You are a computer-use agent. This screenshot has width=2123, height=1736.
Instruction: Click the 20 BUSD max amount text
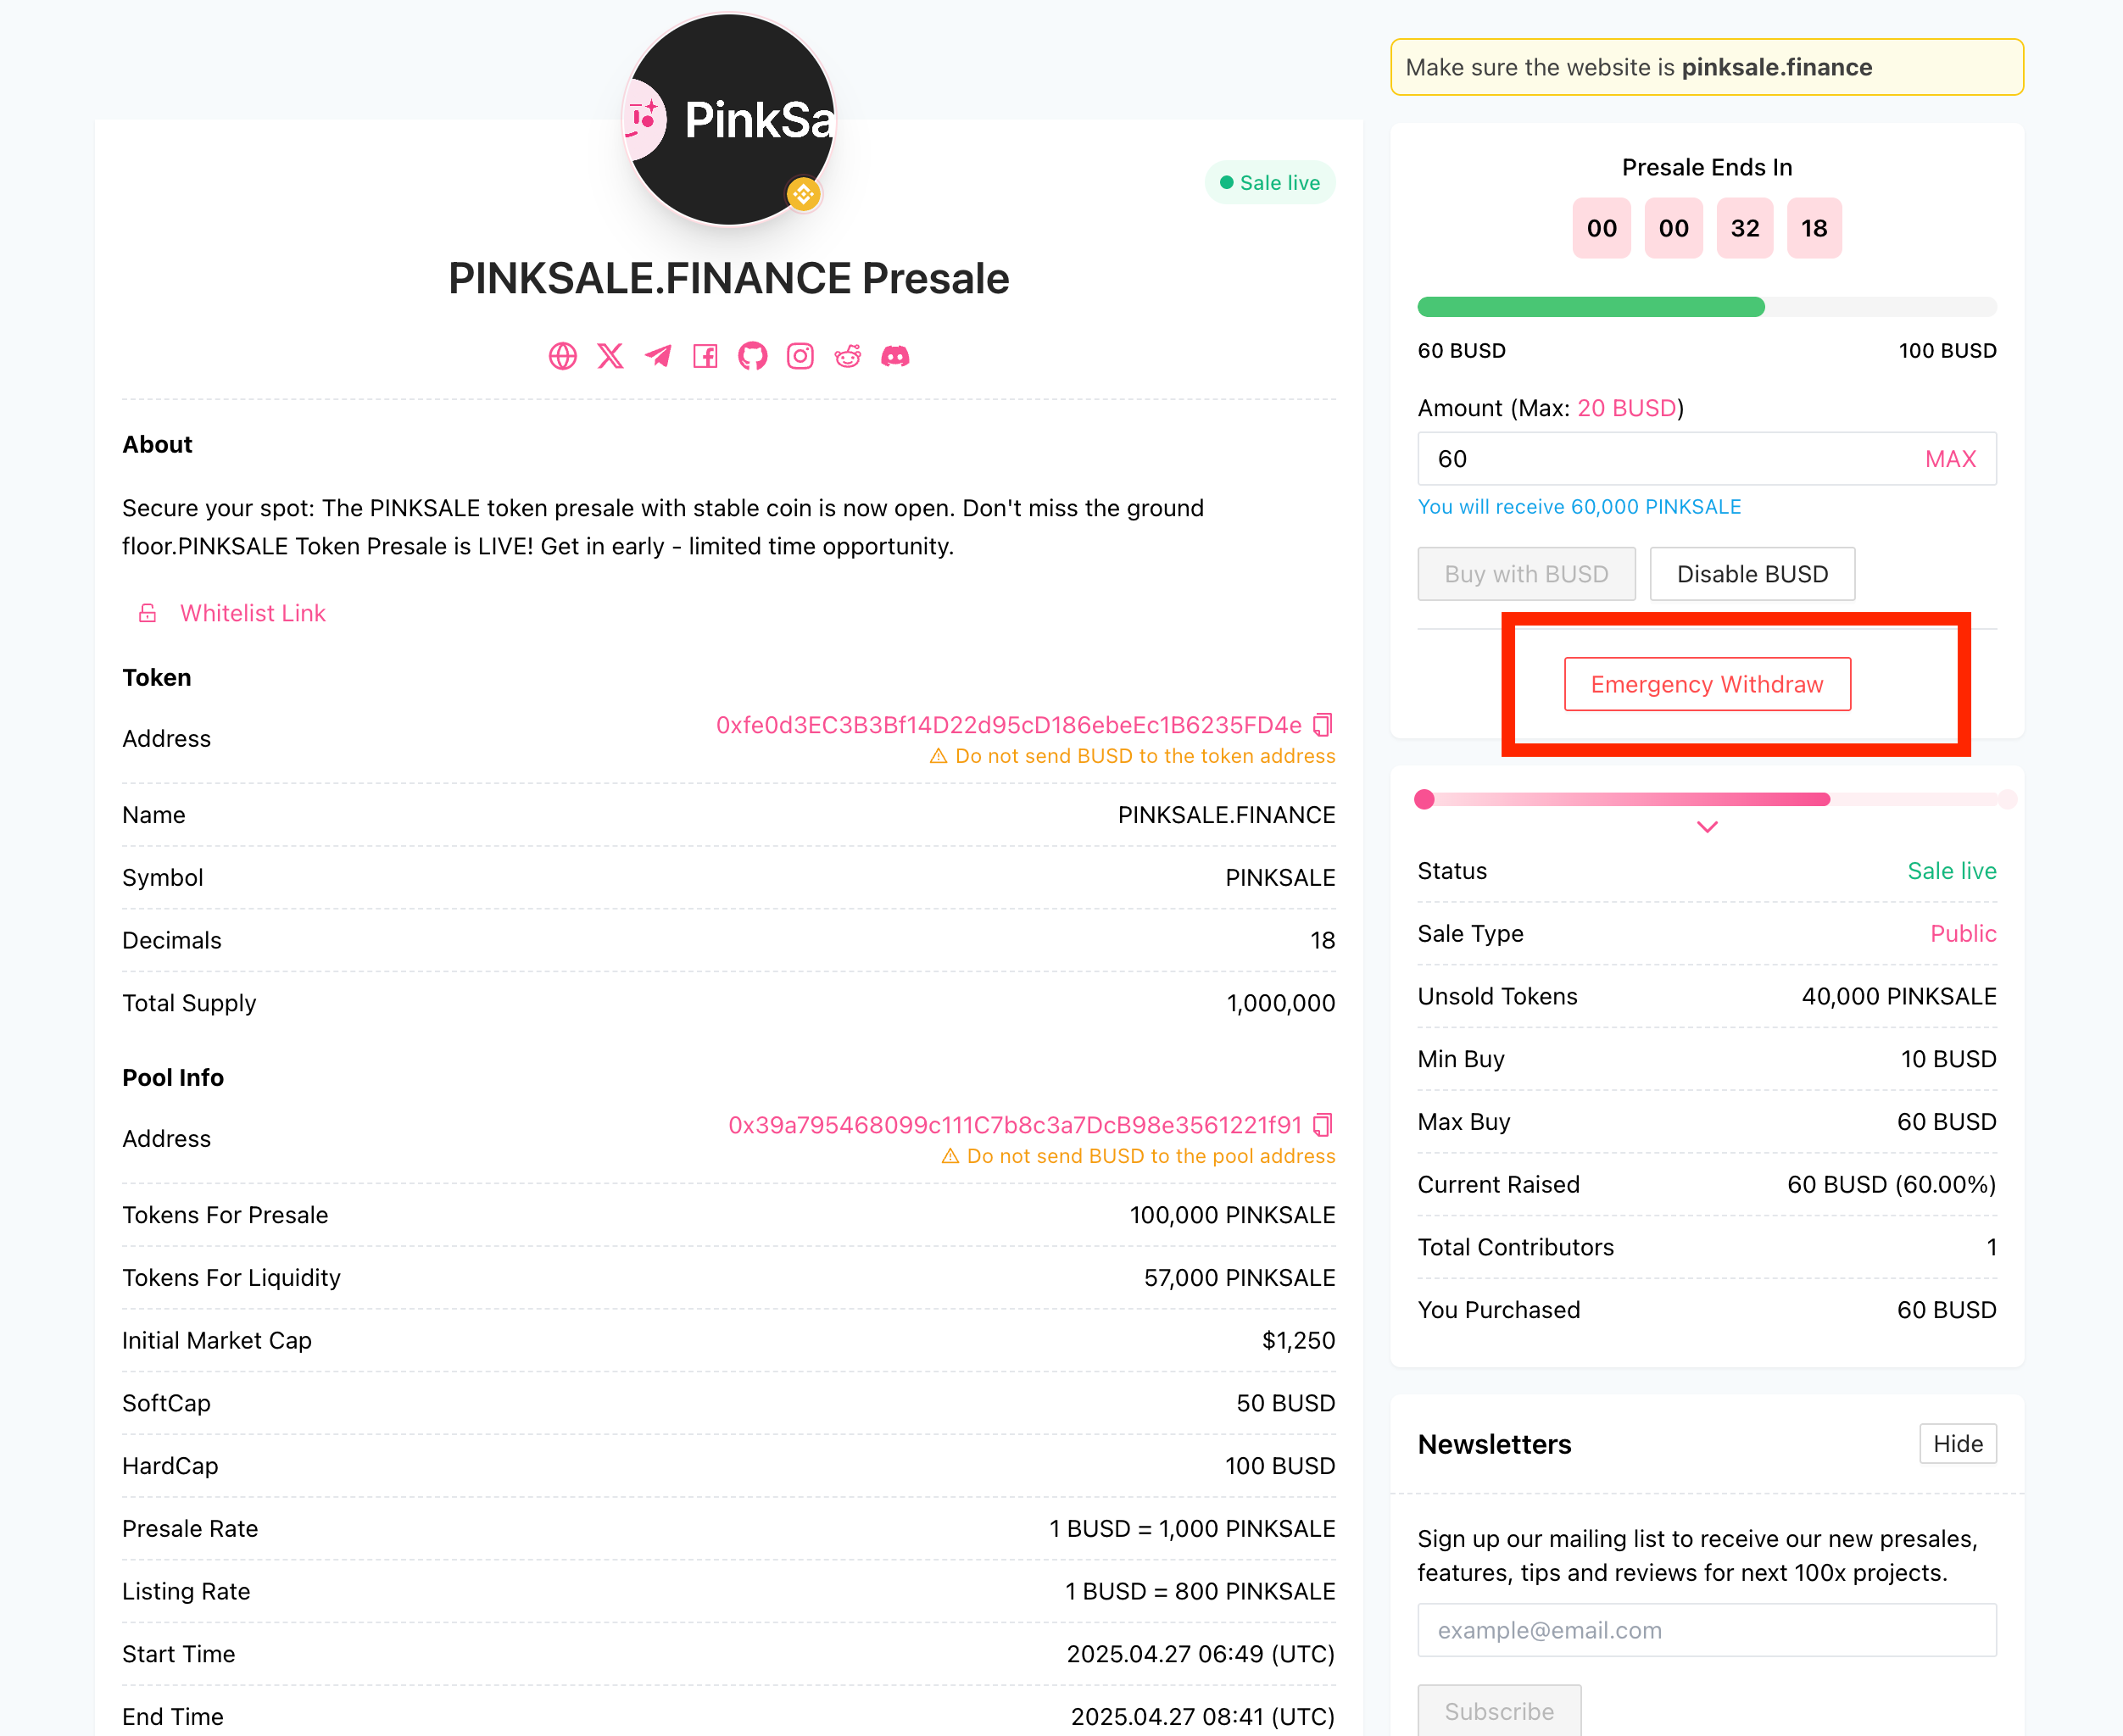coord(1626,408)
